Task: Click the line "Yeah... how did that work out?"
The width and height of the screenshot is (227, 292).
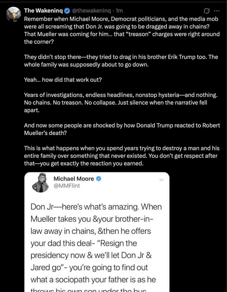Action: click(x=62, y=80)
